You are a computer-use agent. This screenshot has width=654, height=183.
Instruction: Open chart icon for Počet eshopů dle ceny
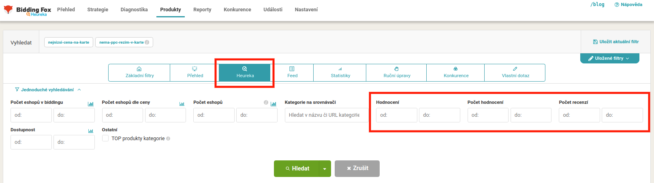(182, 104)
